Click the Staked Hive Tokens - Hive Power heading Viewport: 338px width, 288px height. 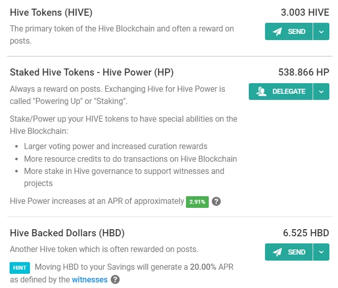[x=92, y=73]
